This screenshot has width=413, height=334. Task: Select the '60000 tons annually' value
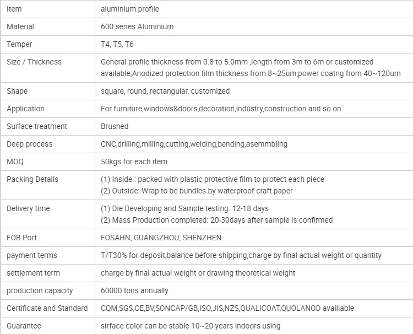tap(134, 290)
